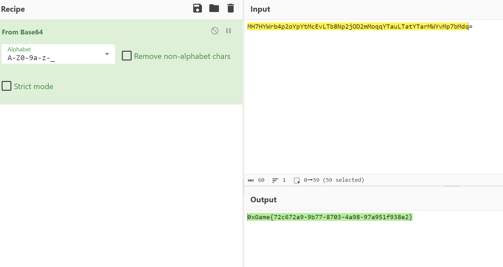Enable Remove non-alphabet chars checkbox
Viewport: 503px width, 267px height.
[127, 56]
